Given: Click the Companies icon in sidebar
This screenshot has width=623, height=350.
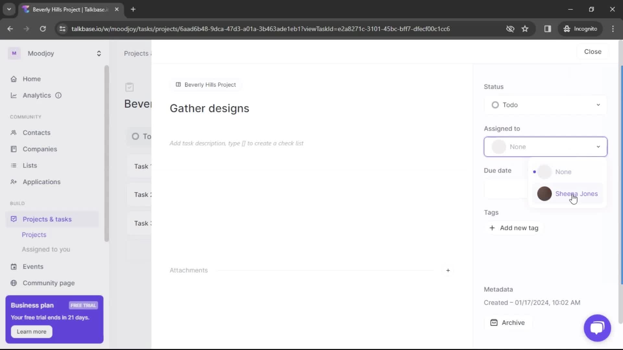Looking at the screenshot, I should coord(13,149).
